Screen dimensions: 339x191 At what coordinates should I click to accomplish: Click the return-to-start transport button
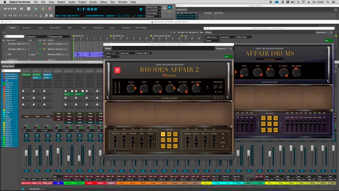tap(21, 9)
